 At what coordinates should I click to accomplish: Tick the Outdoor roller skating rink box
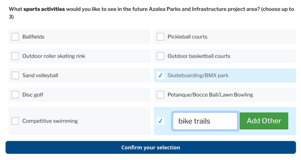(15, 56)
